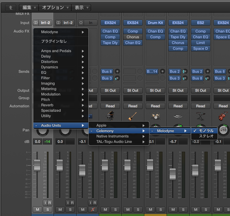
Task: Select Melodyne at top of plugin menu
Action: pos(61,32)
